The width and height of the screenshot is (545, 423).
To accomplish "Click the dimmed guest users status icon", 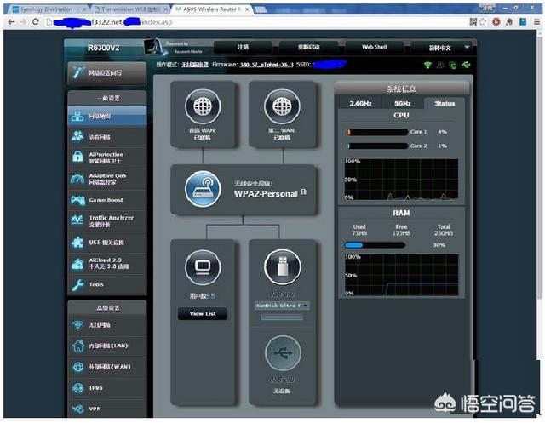I will click(440, 65).
